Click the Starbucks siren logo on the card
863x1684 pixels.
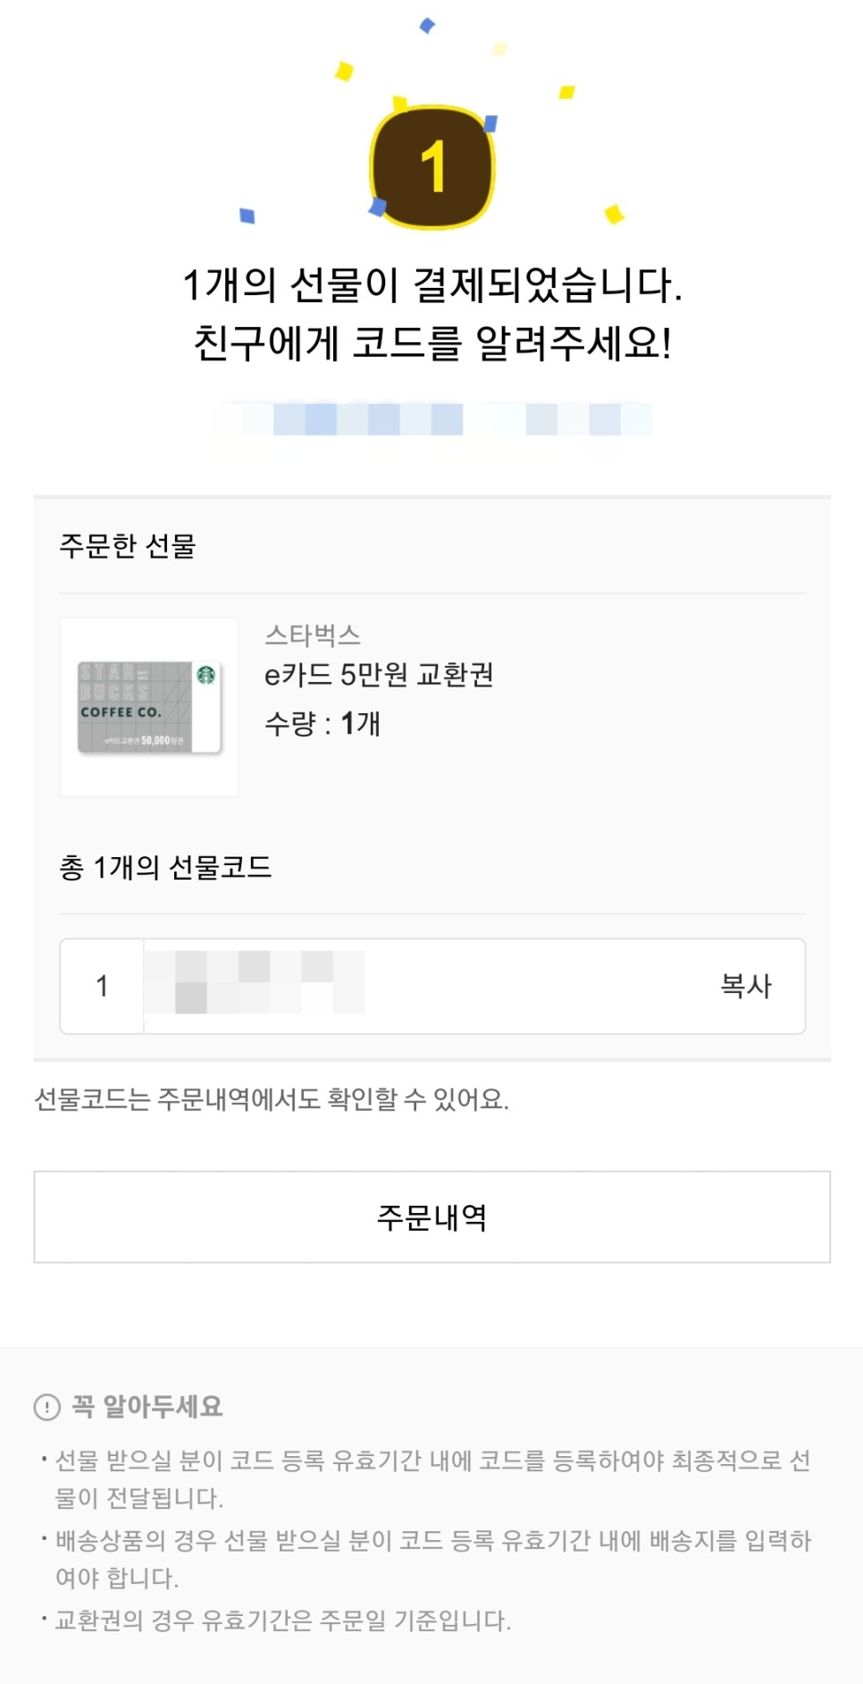206,675
